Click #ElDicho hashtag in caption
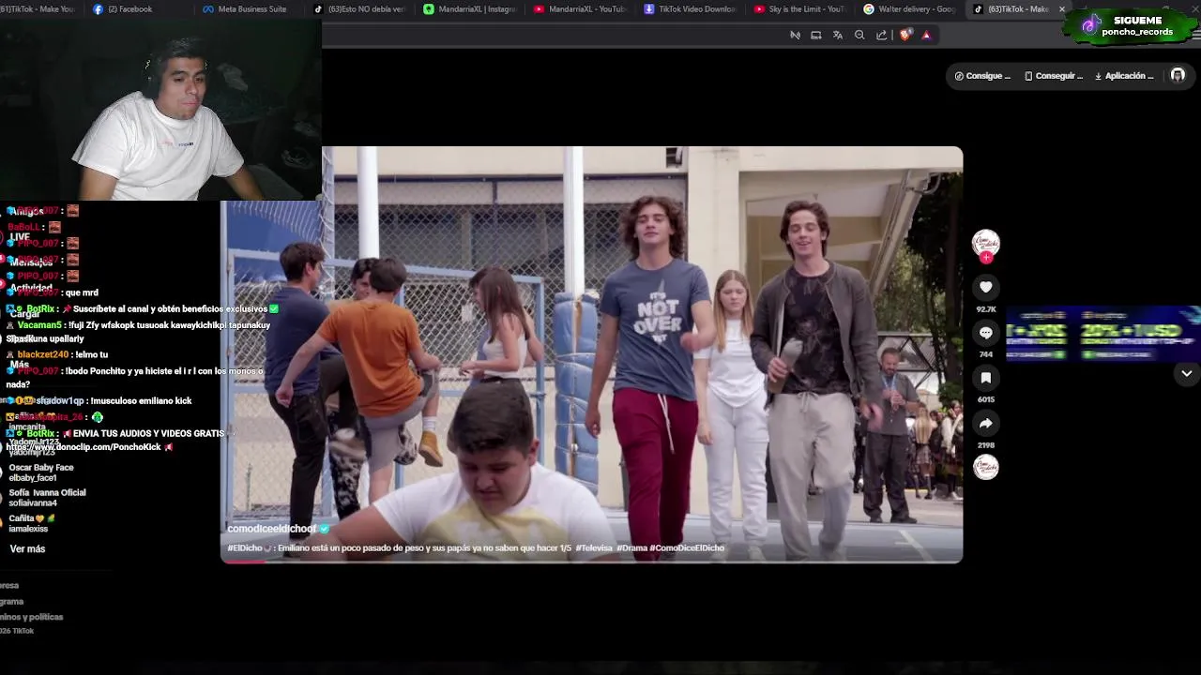The width and height of the screenshot is (1201, 675). (245, 548)
